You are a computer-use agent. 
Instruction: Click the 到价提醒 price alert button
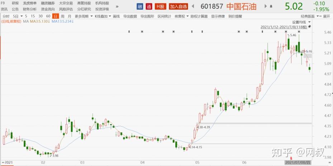coord(235,16)
